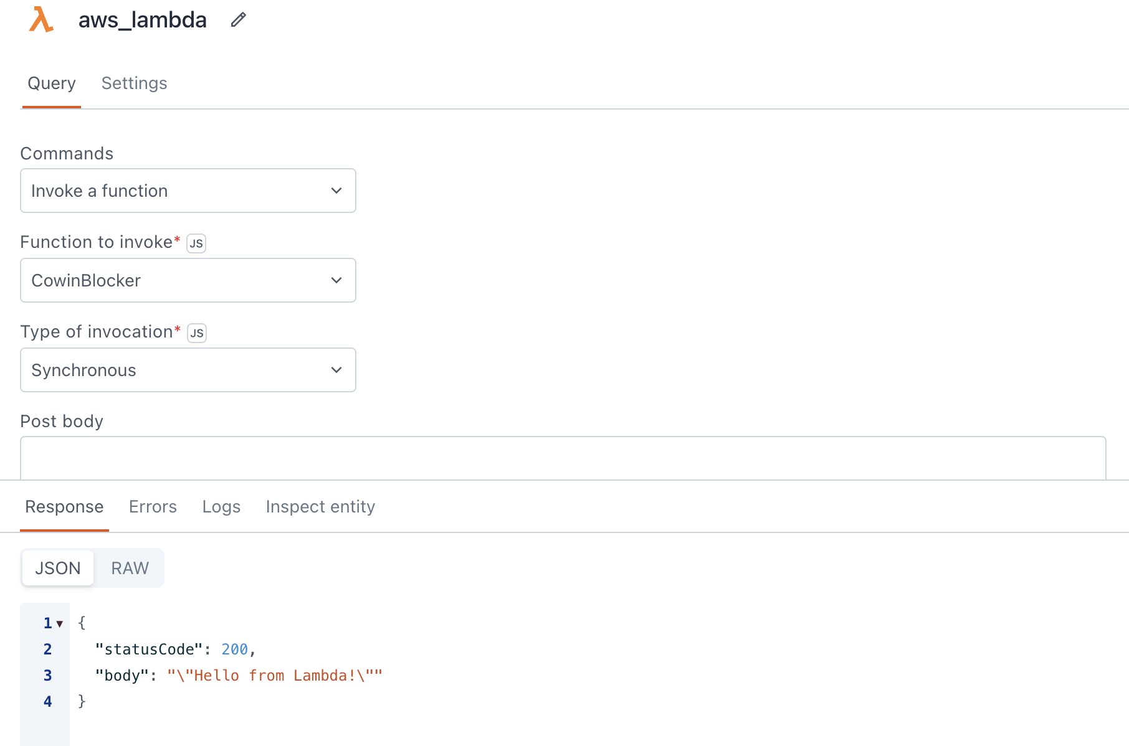This screenshot has height=746, width=1129.
Task: Switch to the Settings tab
Action: (134, 83)
